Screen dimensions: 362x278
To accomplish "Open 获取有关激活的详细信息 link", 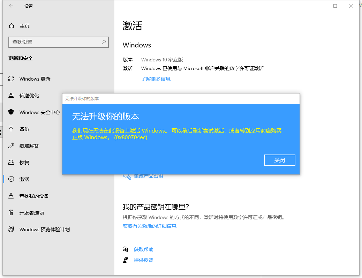I will pos(150,226).
